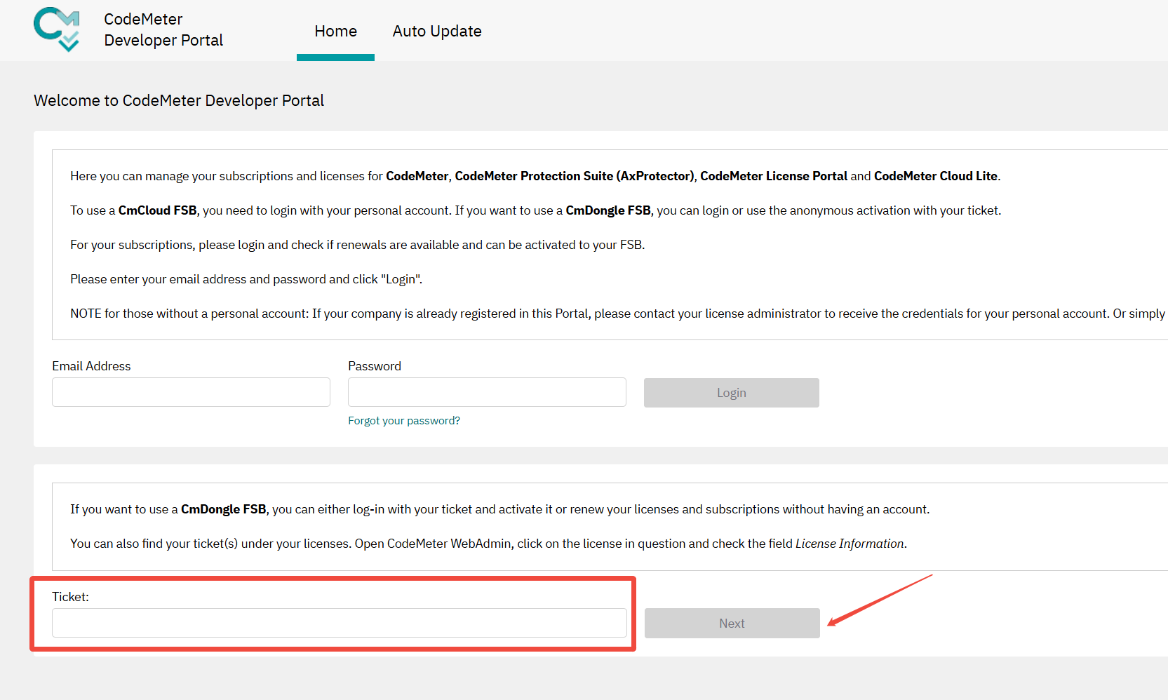Click the bold CmCloud FSB text
This screenshot has height=700, width=1168.
tap(157, 210)
